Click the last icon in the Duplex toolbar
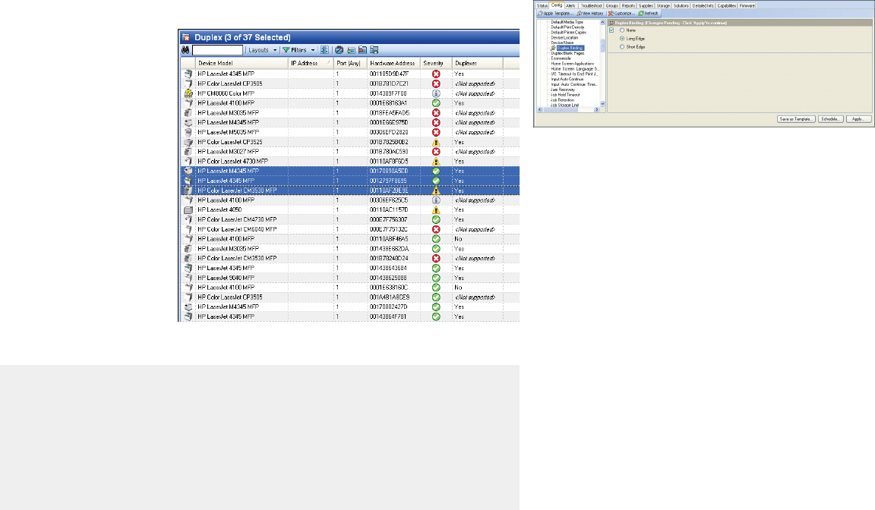The image size is (875, 510). click(x=374, y=50)
